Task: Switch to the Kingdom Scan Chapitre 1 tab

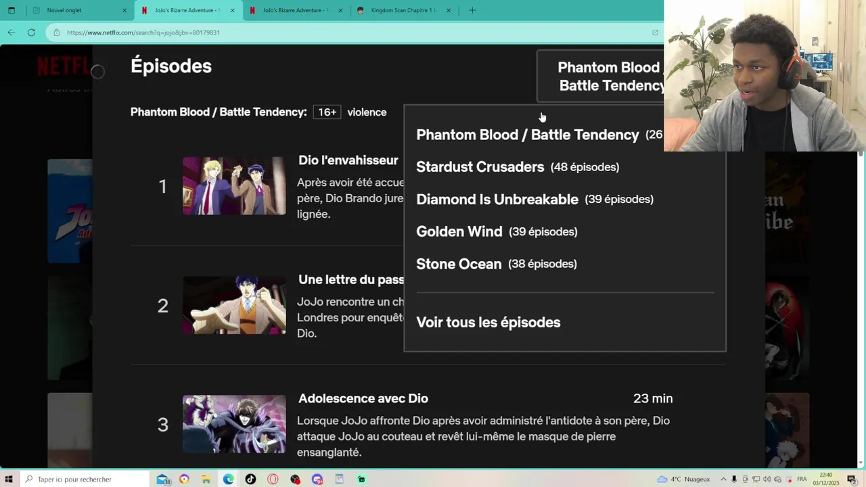Action: (x=405, y=10)
